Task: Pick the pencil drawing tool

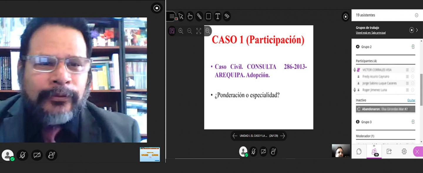Action: (x=199, y=16)
